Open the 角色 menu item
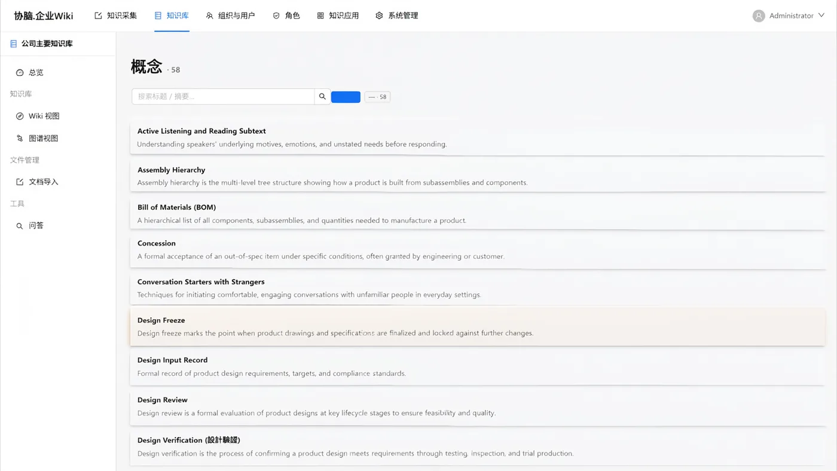837x471 pixels. (286, 16)
